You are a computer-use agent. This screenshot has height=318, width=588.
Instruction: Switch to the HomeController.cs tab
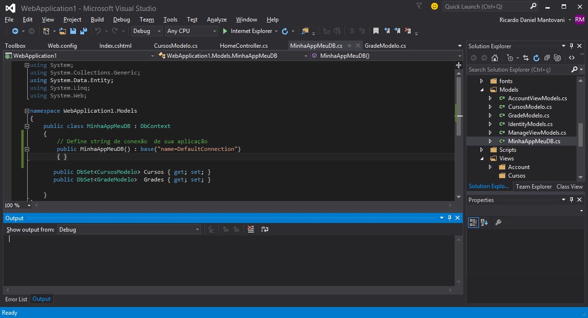[243, 46]
